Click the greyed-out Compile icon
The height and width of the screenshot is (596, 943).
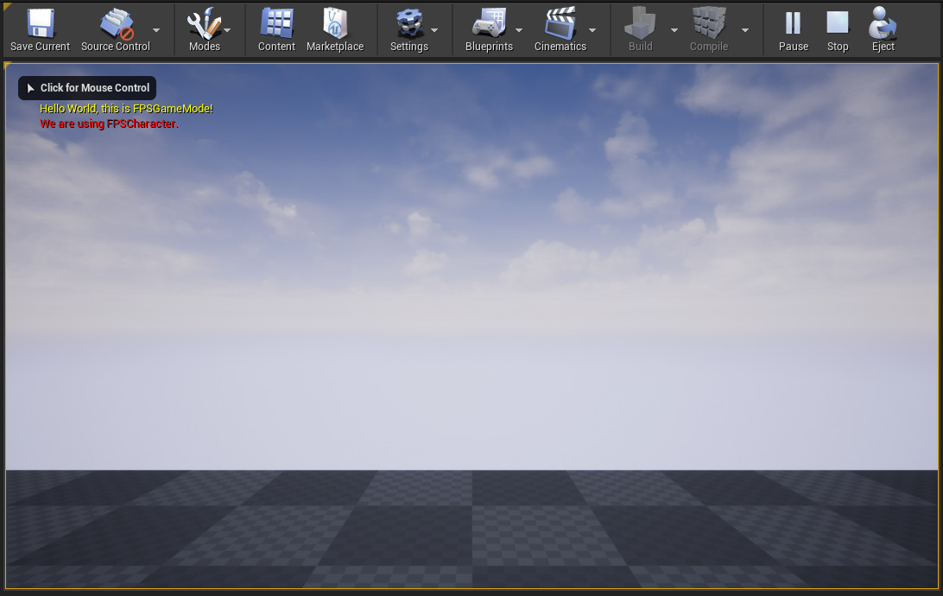[x=708, y=24]
